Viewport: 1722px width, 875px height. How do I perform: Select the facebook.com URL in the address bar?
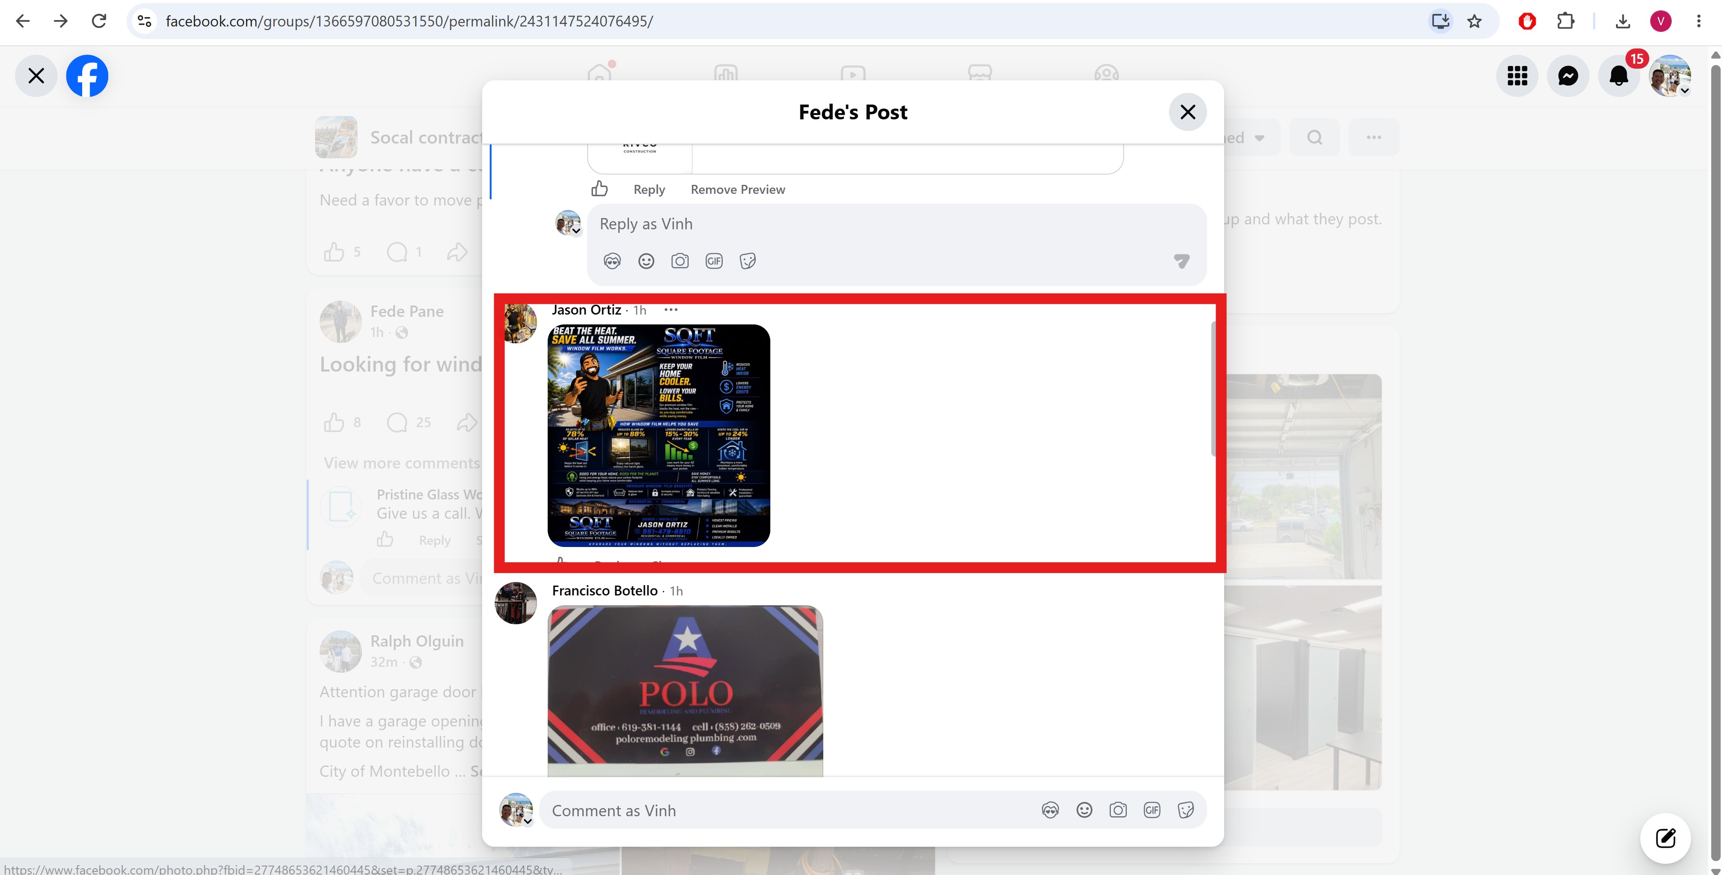(x=409, y=22)
